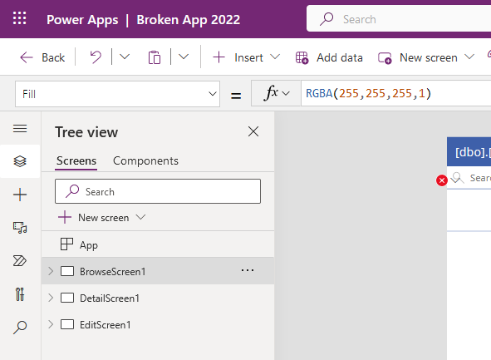
Task: Click the Power Apps brand label
Action: pos(82,20)
